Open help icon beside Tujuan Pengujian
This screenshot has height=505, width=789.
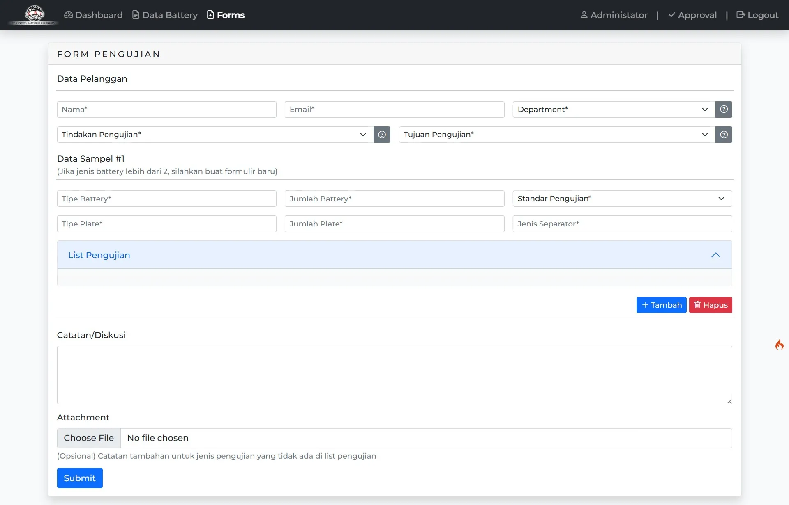[724, 135]
